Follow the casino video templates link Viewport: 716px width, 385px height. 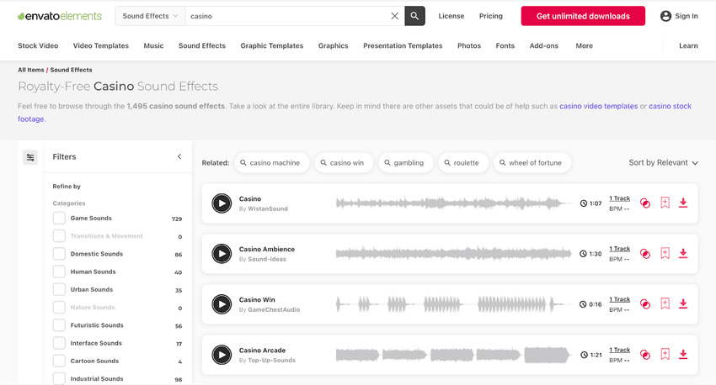599,106
